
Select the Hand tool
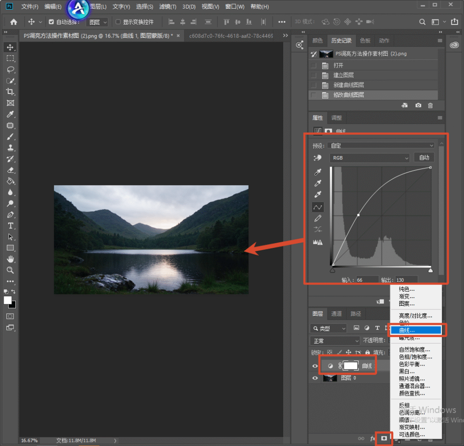pyautogui.click(x=10, y=260)
